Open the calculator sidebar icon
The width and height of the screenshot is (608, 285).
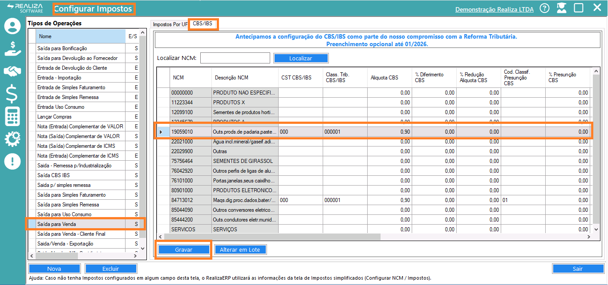(x=12, y=117)
